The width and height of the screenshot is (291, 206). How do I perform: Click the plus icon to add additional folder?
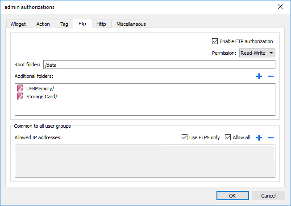(259, 77)
